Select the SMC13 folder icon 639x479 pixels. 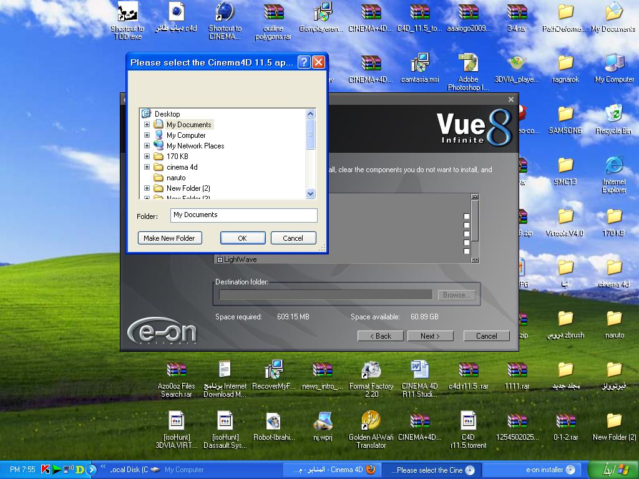565,170
